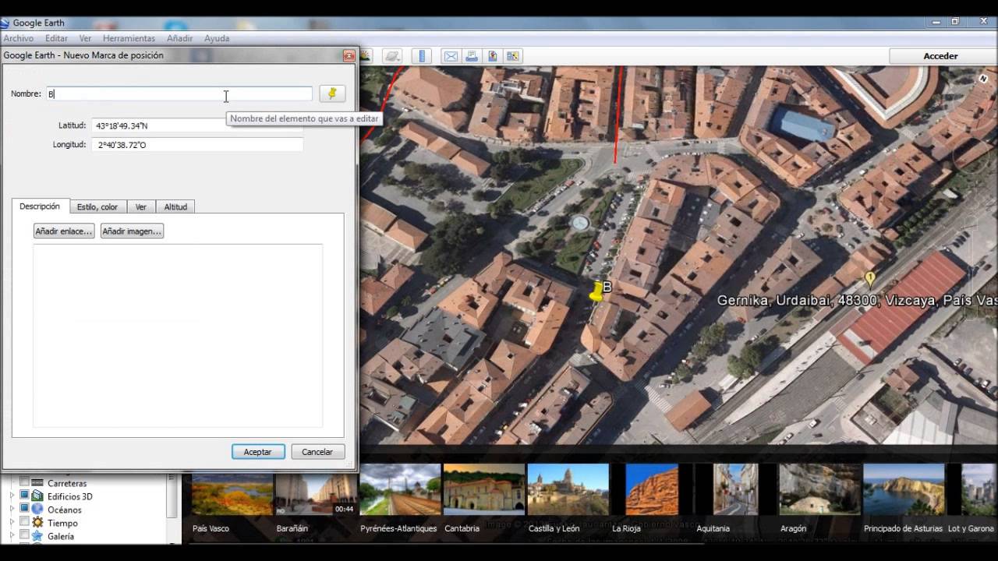Click the Añadir enlace... button
Viewport: 998px width, 561px height.
click(x=64, y=231)
